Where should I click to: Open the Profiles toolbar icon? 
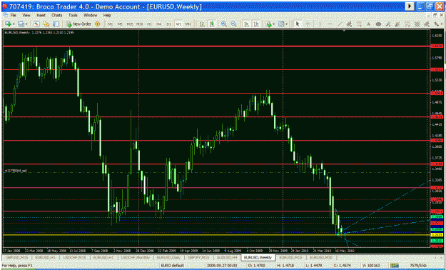coord(21,24)
